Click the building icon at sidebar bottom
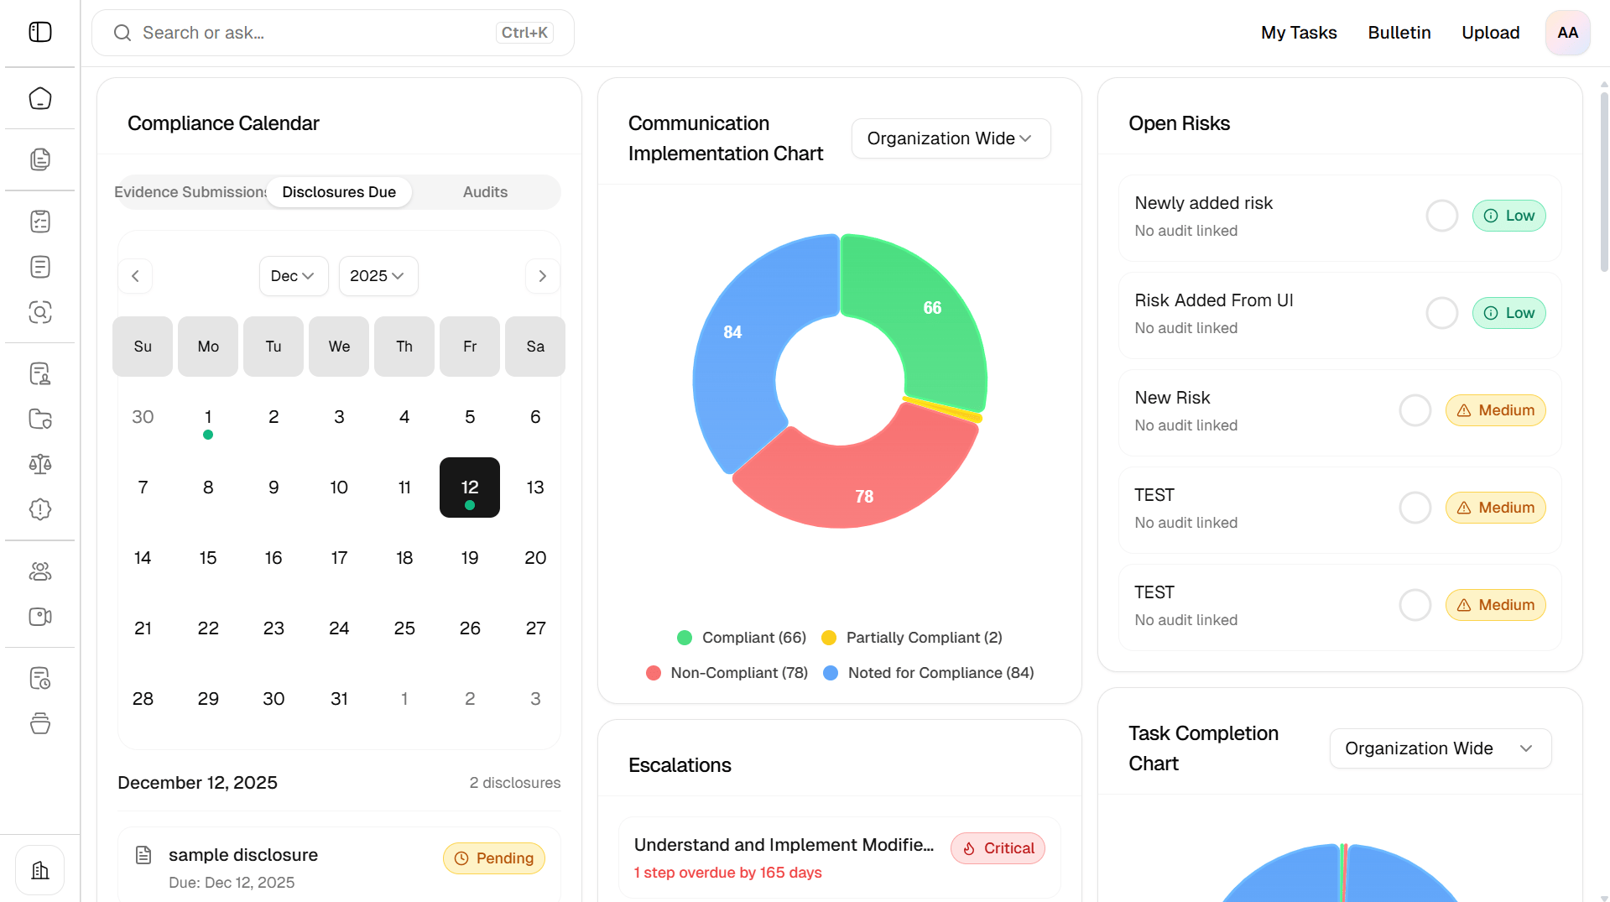 coord(40,870)
